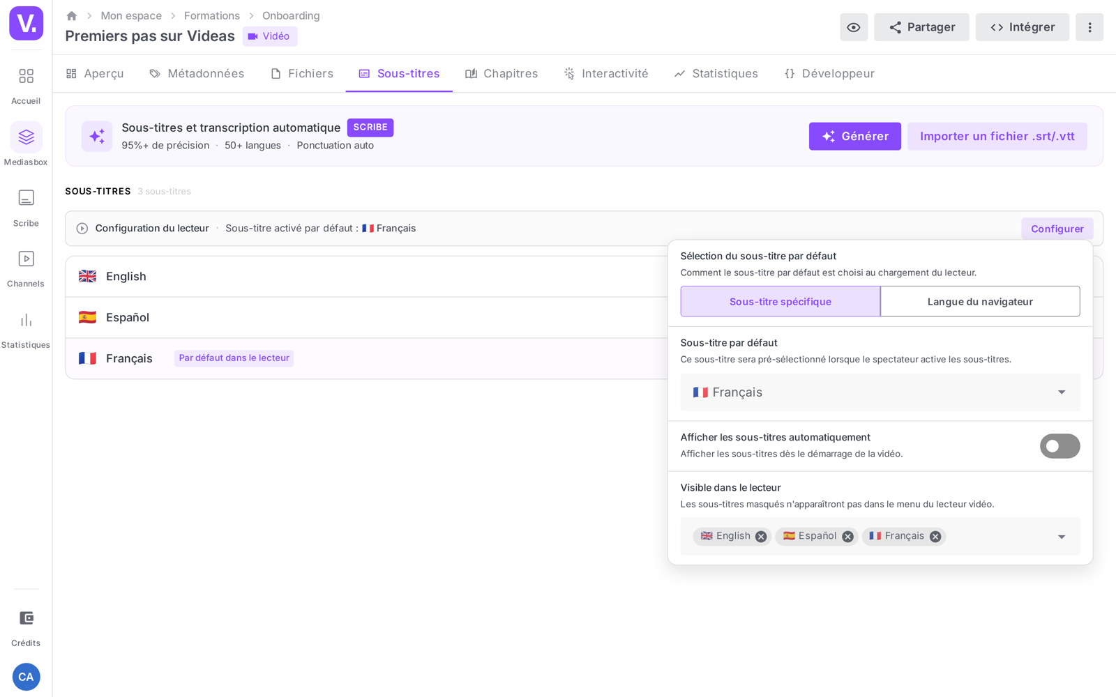The height and width of the screenshot is (697, 1116).
Task: Click the title Premiers pas sur Videas
Action: point(150,36)
